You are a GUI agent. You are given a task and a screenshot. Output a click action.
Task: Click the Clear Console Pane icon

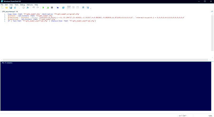(28, 8)
